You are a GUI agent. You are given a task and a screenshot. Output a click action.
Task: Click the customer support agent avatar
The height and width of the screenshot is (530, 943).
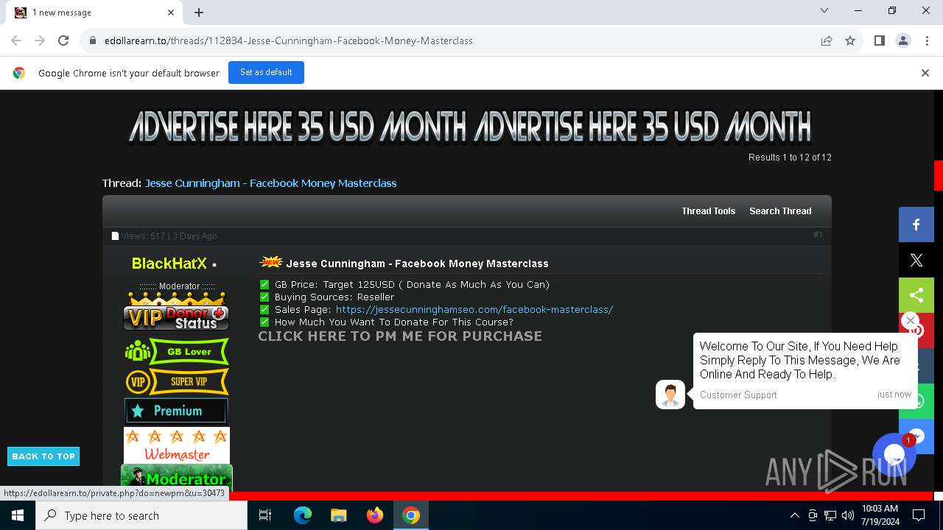pyautogui.click(x=670, y=395)
